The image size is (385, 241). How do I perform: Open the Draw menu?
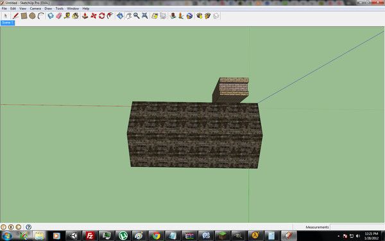click(48, 8)
